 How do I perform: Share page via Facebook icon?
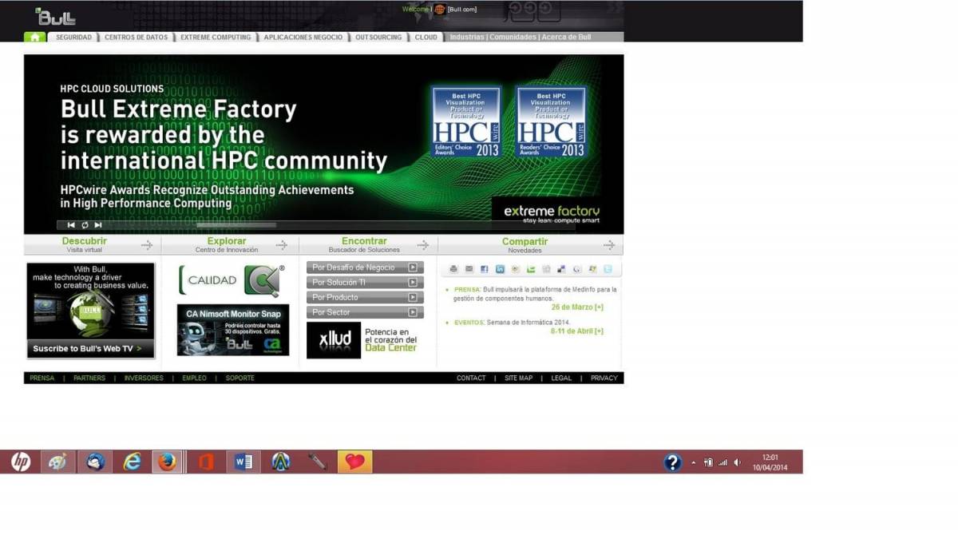point(484,269)
